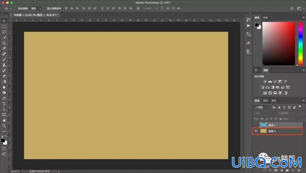
Task: Select the Lasso tool
Action: point(4,32)
